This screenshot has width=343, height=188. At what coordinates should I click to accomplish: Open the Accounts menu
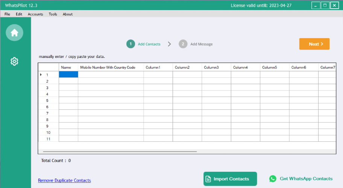(x=35, y=14)
